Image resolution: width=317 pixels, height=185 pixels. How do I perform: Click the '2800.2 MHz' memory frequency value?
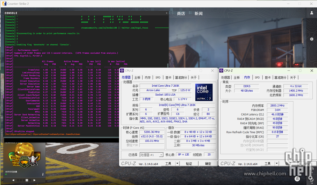pyautogui.click(x=277, y=105)
